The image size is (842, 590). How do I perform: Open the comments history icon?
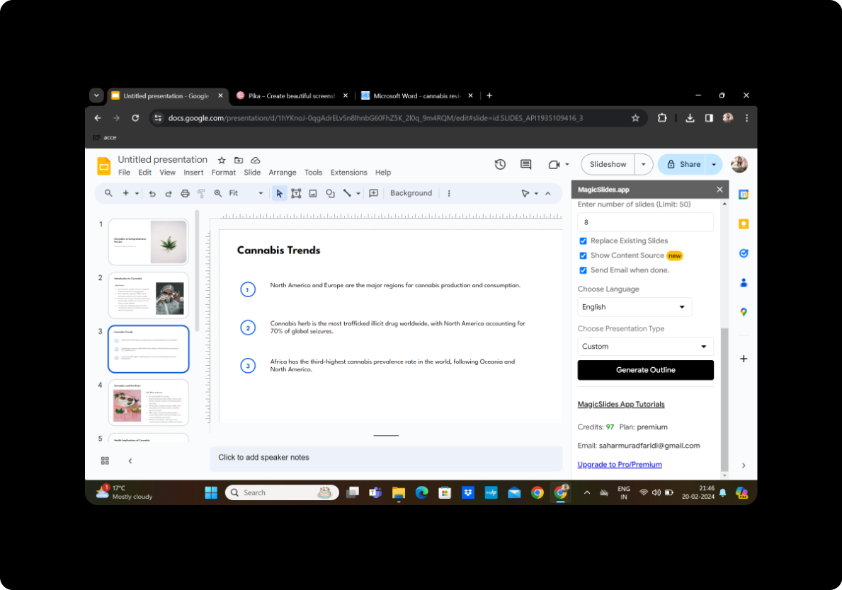point(525,165)
